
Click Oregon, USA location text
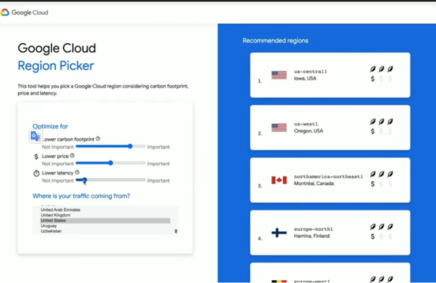click(308, 131)
